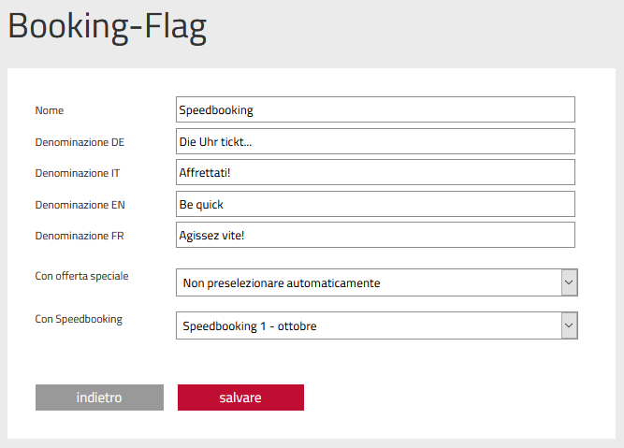Focus the Denominazione DE text field

pyautogui.click(x=374, y=141)
